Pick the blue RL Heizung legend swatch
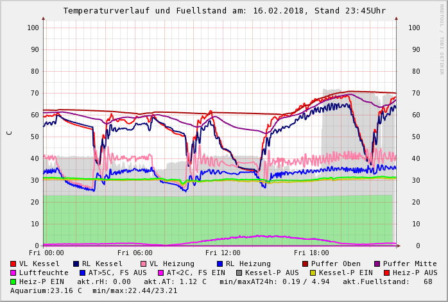The height and width of the screenshot is (302, 448). click(220, 264)
